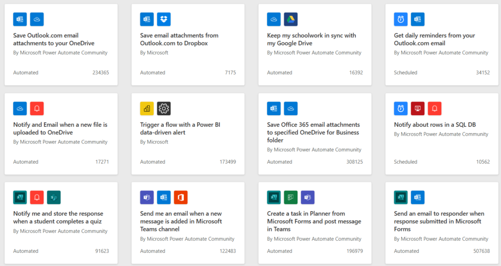Click Teams icon on 'Send me an email' card
The image size is (501, 266).
click(x=147, y=197)
